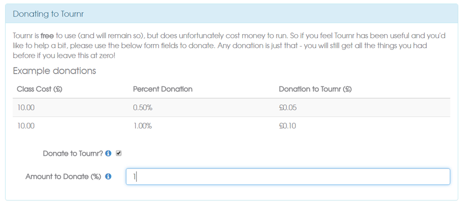Click the 'Amount to Donate (%)' label
This screenshot has height=204, width=461.
63,177
